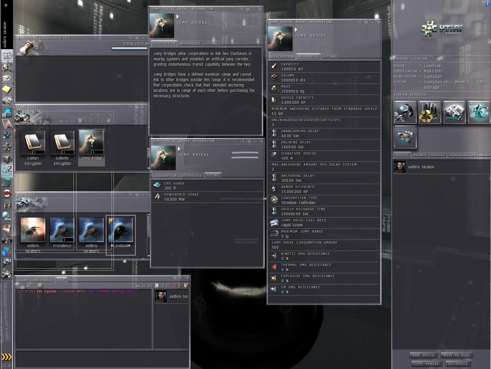Set chat font size to smallest aA
Image resolution: width=491 pixels, height=369 pixels.
pyautogui.click(x=138, y=286)
